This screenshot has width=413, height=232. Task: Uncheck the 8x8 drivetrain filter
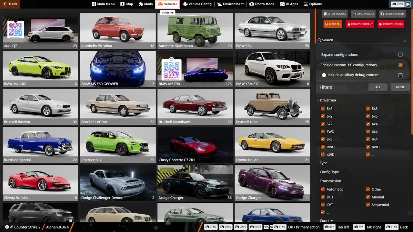tap(368, 109)
